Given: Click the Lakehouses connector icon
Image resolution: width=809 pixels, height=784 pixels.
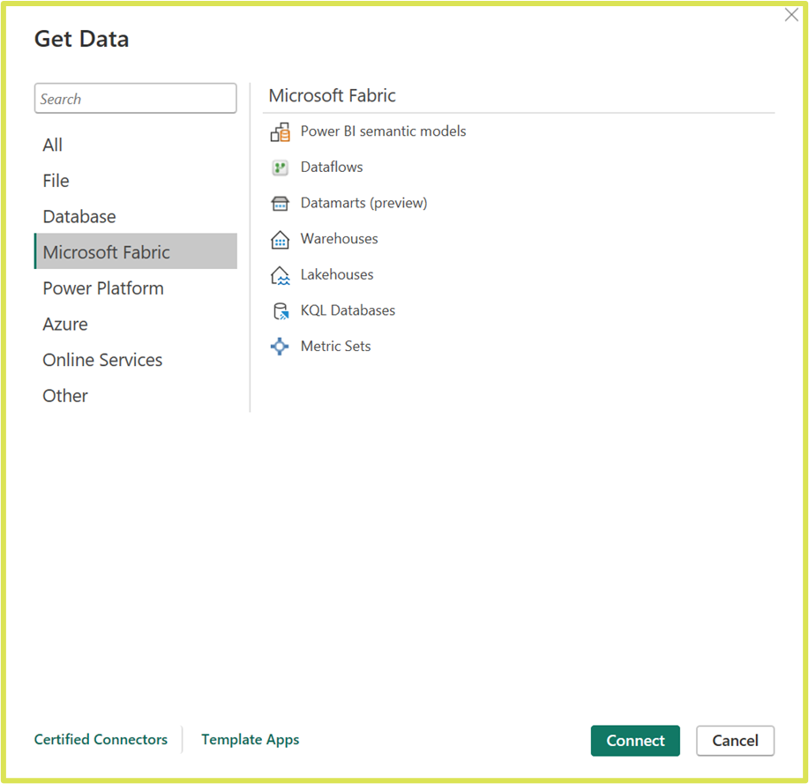Looking at the screenshot, I should pyautogui.click(x=281, y=275).
